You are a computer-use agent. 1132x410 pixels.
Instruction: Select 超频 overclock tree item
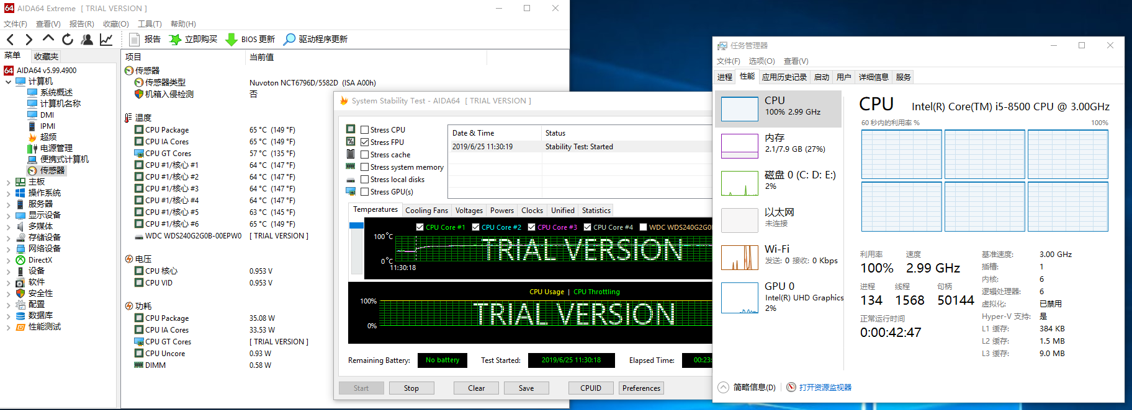[48, 137]
